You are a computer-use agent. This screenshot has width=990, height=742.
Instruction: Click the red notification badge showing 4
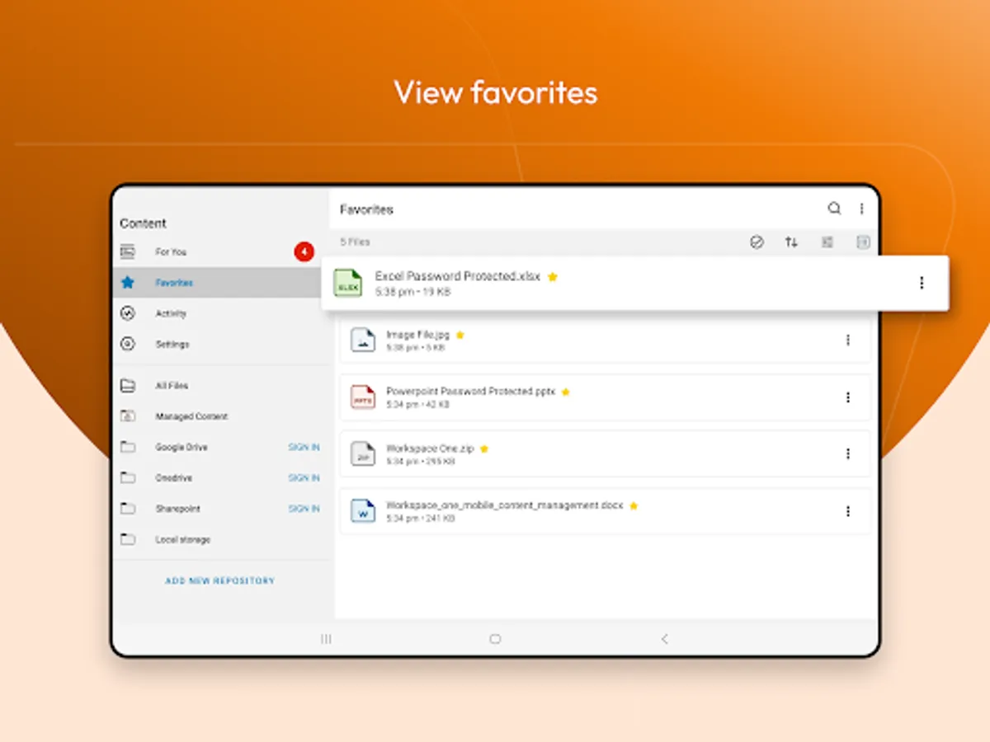pos(304,251)
